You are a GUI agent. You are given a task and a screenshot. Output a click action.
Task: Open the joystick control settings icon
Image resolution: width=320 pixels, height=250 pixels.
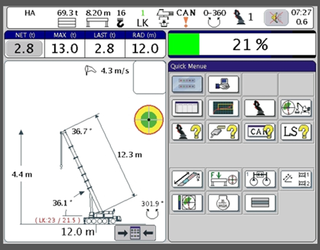(260, 108)
